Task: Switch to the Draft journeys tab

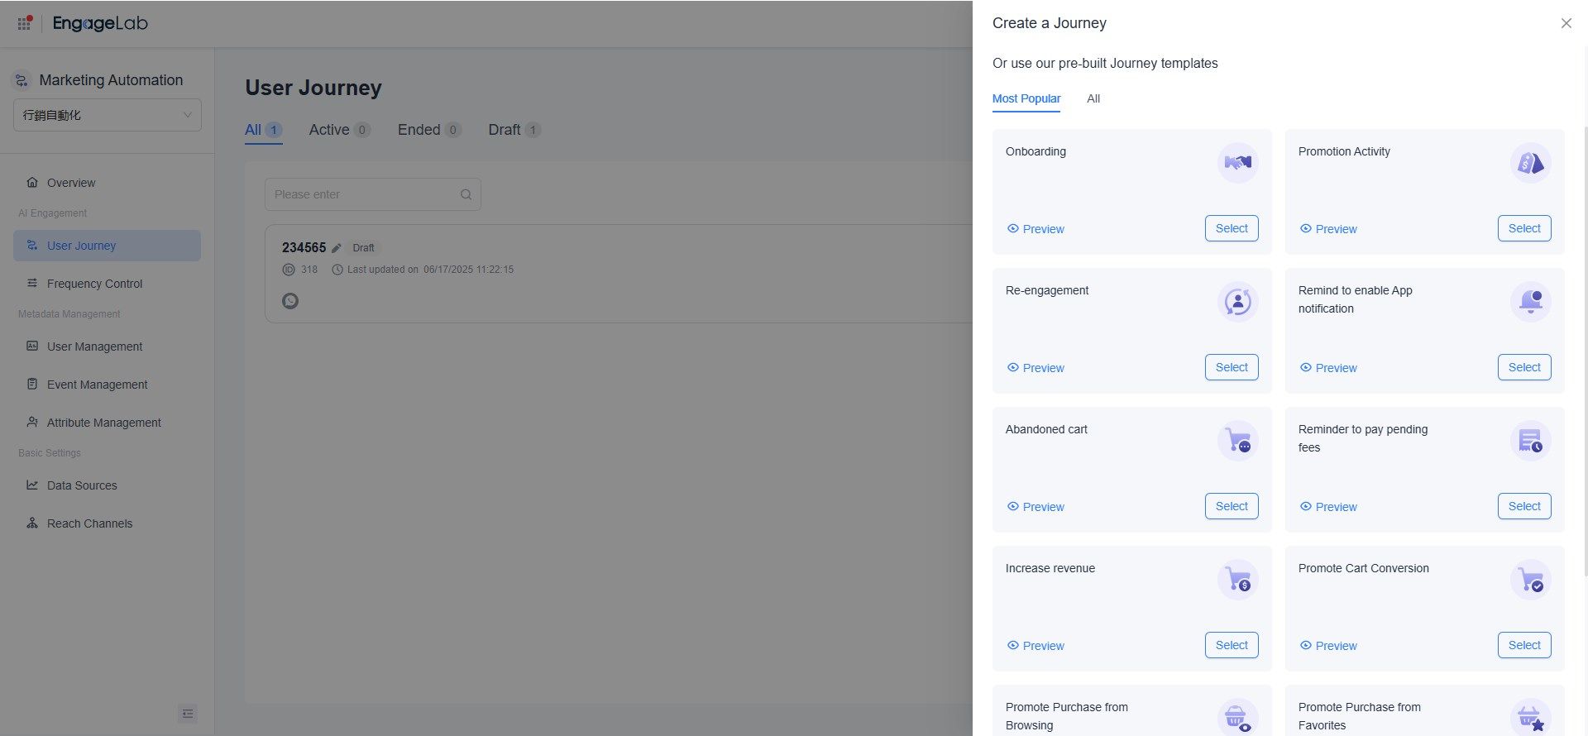Action: click(x=514, y=130)
